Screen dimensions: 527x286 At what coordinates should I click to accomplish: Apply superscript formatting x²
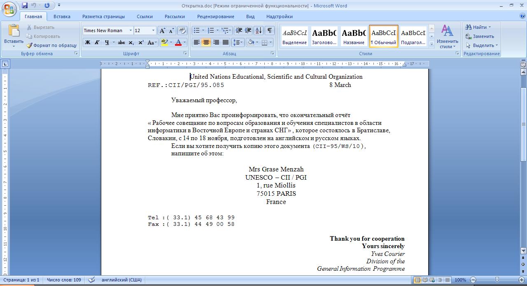(x=141, y=42)
